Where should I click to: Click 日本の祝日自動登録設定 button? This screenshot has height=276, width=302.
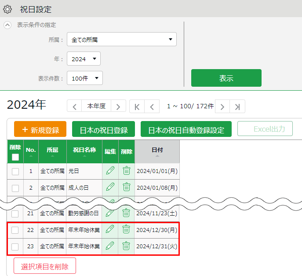[x=186, y=130]
